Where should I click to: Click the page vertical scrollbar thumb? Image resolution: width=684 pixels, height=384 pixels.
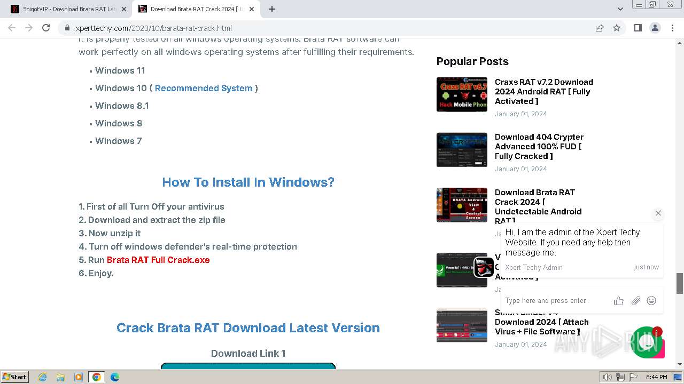pos(680,283)
